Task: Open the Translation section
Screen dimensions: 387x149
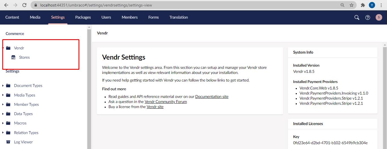Action: (x=179, y=17)
